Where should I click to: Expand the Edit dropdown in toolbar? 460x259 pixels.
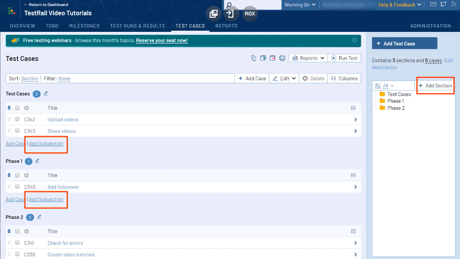coord(284,78)
